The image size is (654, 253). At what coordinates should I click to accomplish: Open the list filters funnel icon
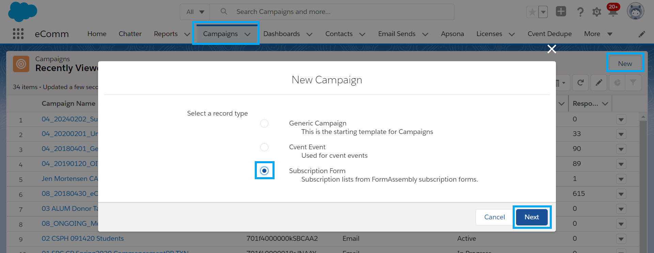(633, 83)
